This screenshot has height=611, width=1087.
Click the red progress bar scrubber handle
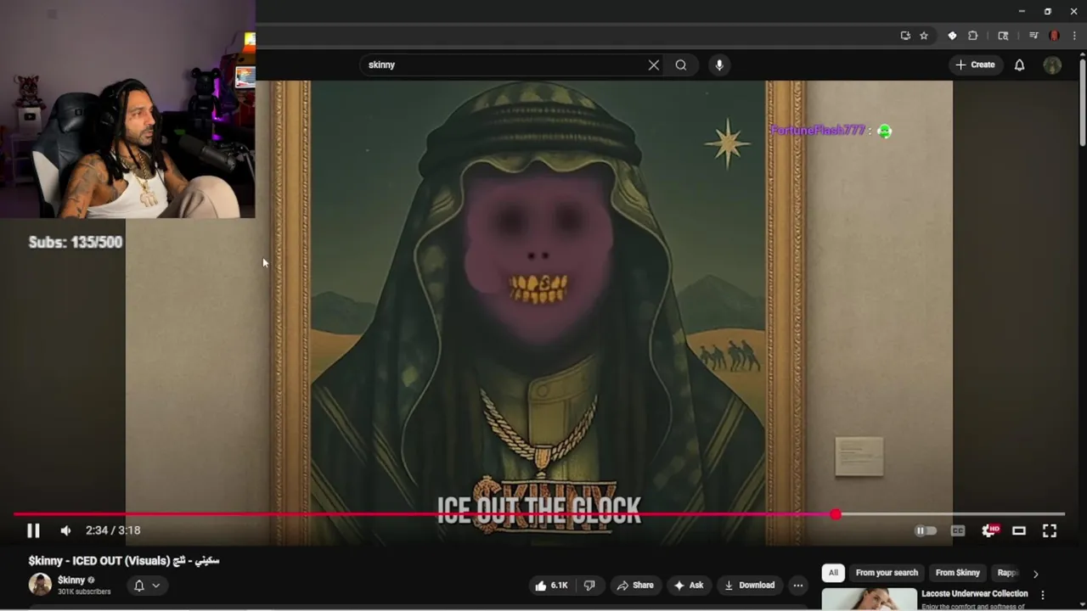[x=836, y=514]
